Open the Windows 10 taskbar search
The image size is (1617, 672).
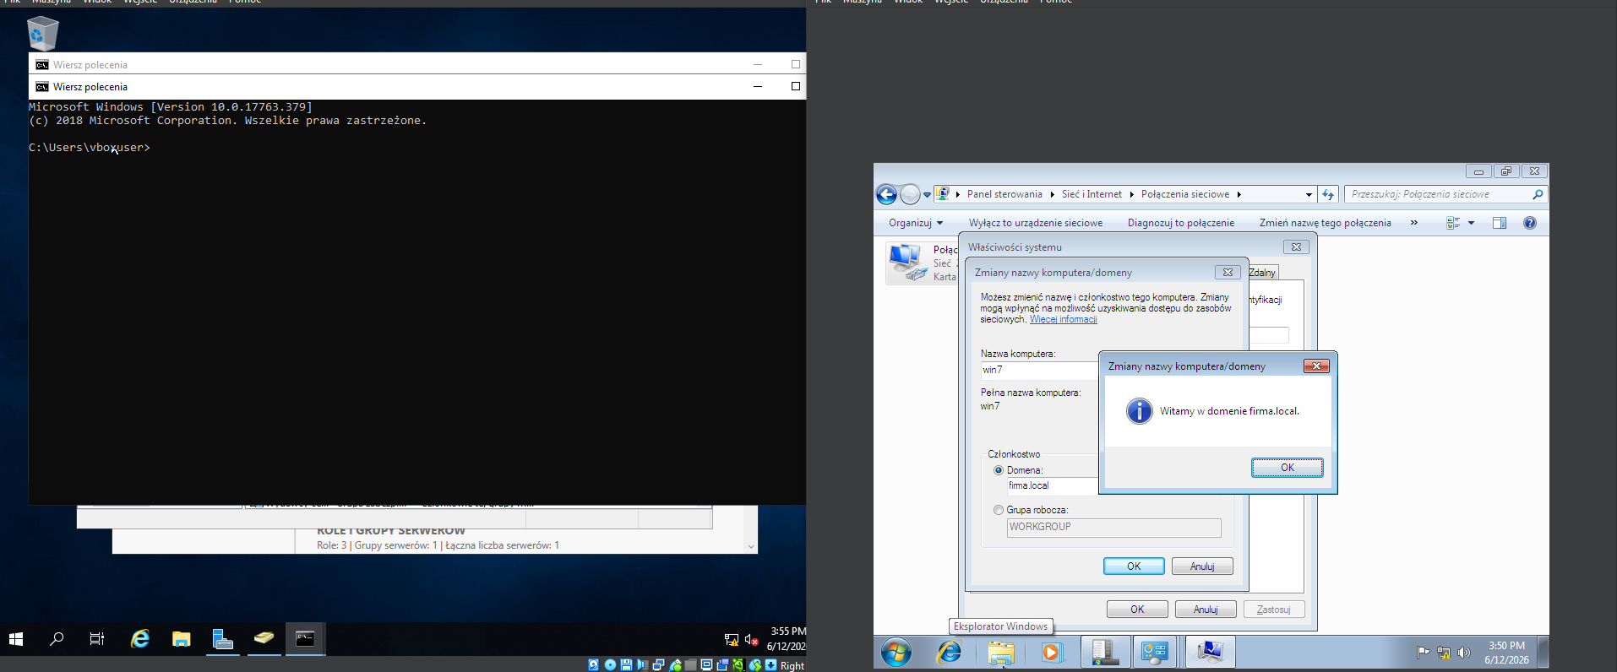tap(57, 639)
